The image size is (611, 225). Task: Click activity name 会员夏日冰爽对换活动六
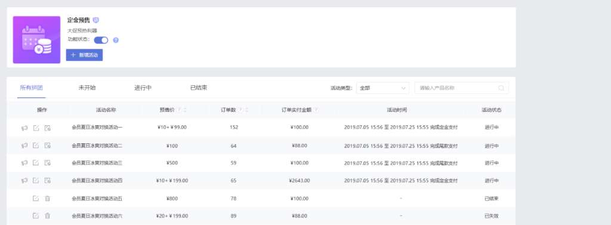pyautogui.click(x=97, y=215)
